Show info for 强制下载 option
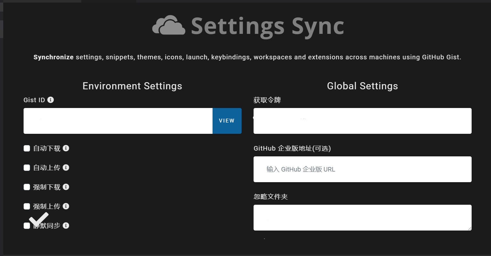This screenshot has width=491, height=256. (66, 187)
